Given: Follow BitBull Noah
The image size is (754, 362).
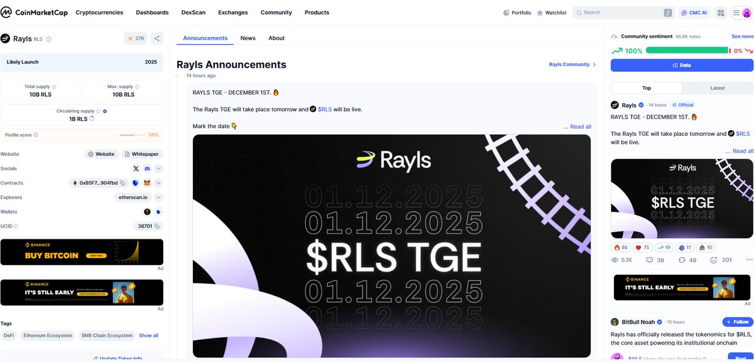Looking at the screenshot, I should 737,322.
